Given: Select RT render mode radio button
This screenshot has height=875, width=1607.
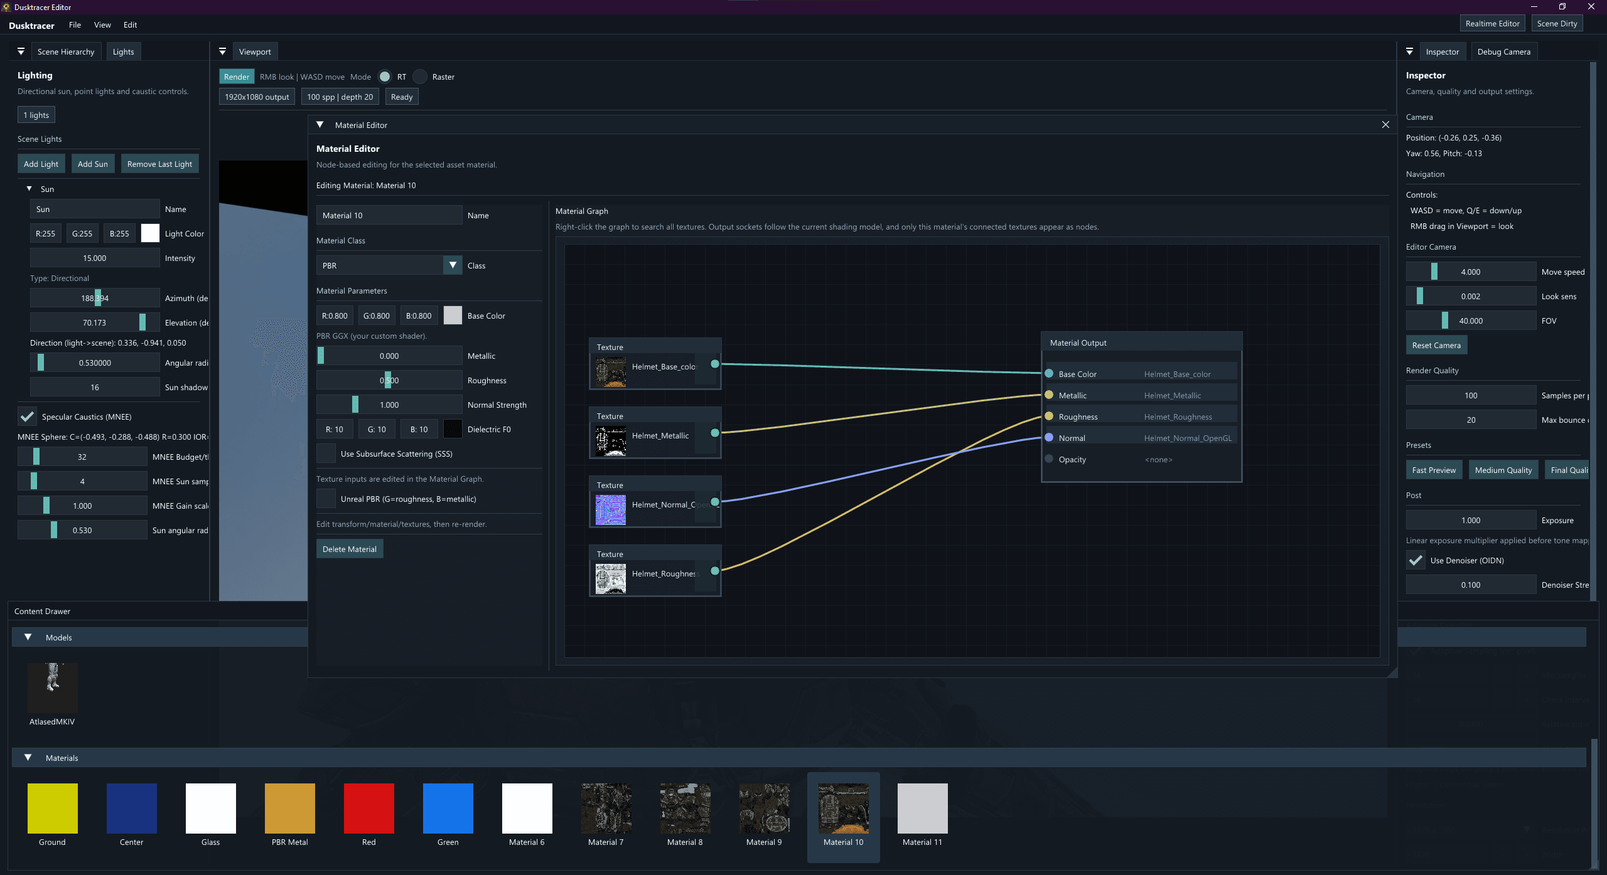Looking at the screenshot, I should tap(385, 77).
